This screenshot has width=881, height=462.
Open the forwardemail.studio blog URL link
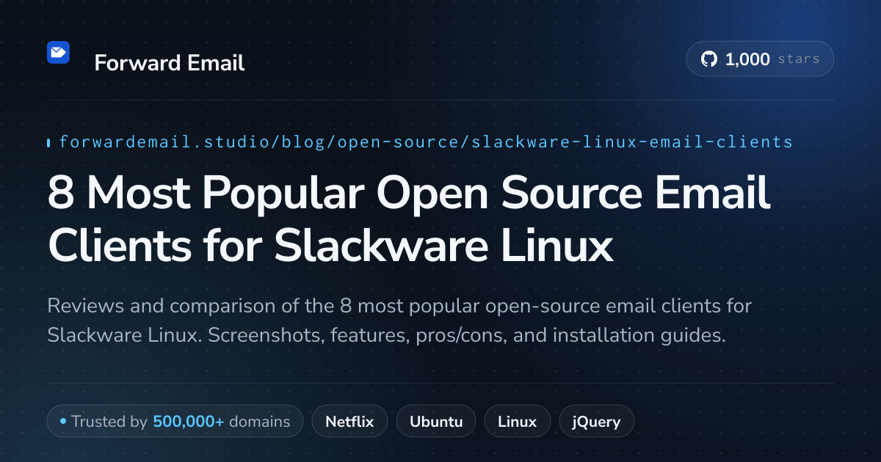click(x=426, y=142)
